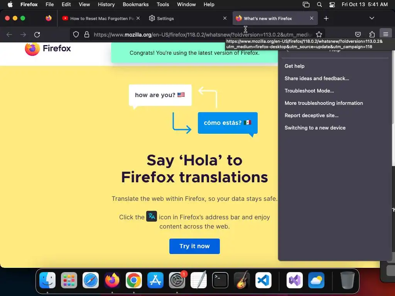This screenshot has height=296, width=395.
Task: Close the YouTube How to Reset tab
Action: tap(138, 18)
